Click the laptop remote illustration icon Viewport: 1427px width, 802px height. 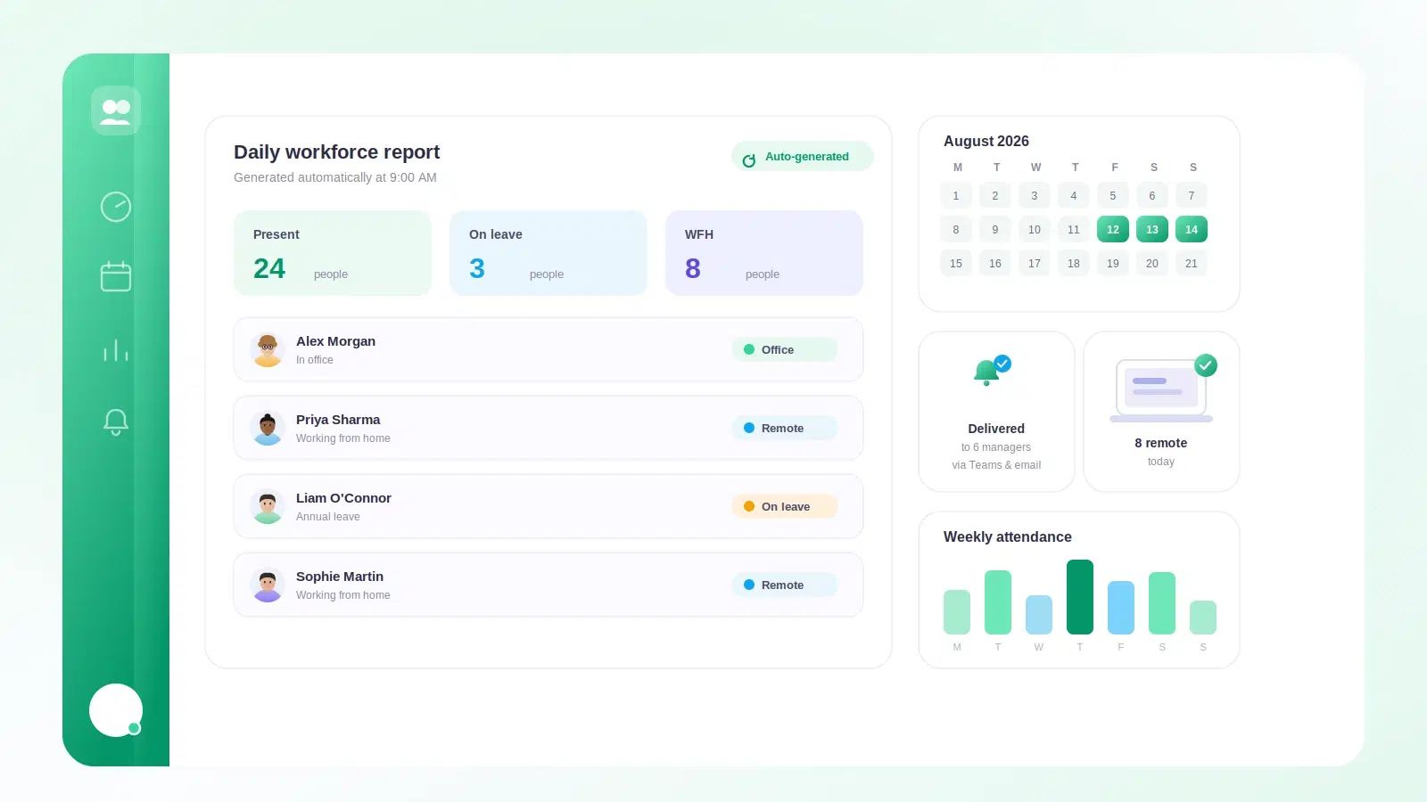tap(1163, 389)
